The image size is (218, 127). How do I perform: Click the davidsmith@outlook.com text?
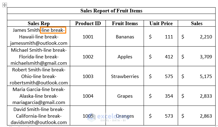click(39, 122)
